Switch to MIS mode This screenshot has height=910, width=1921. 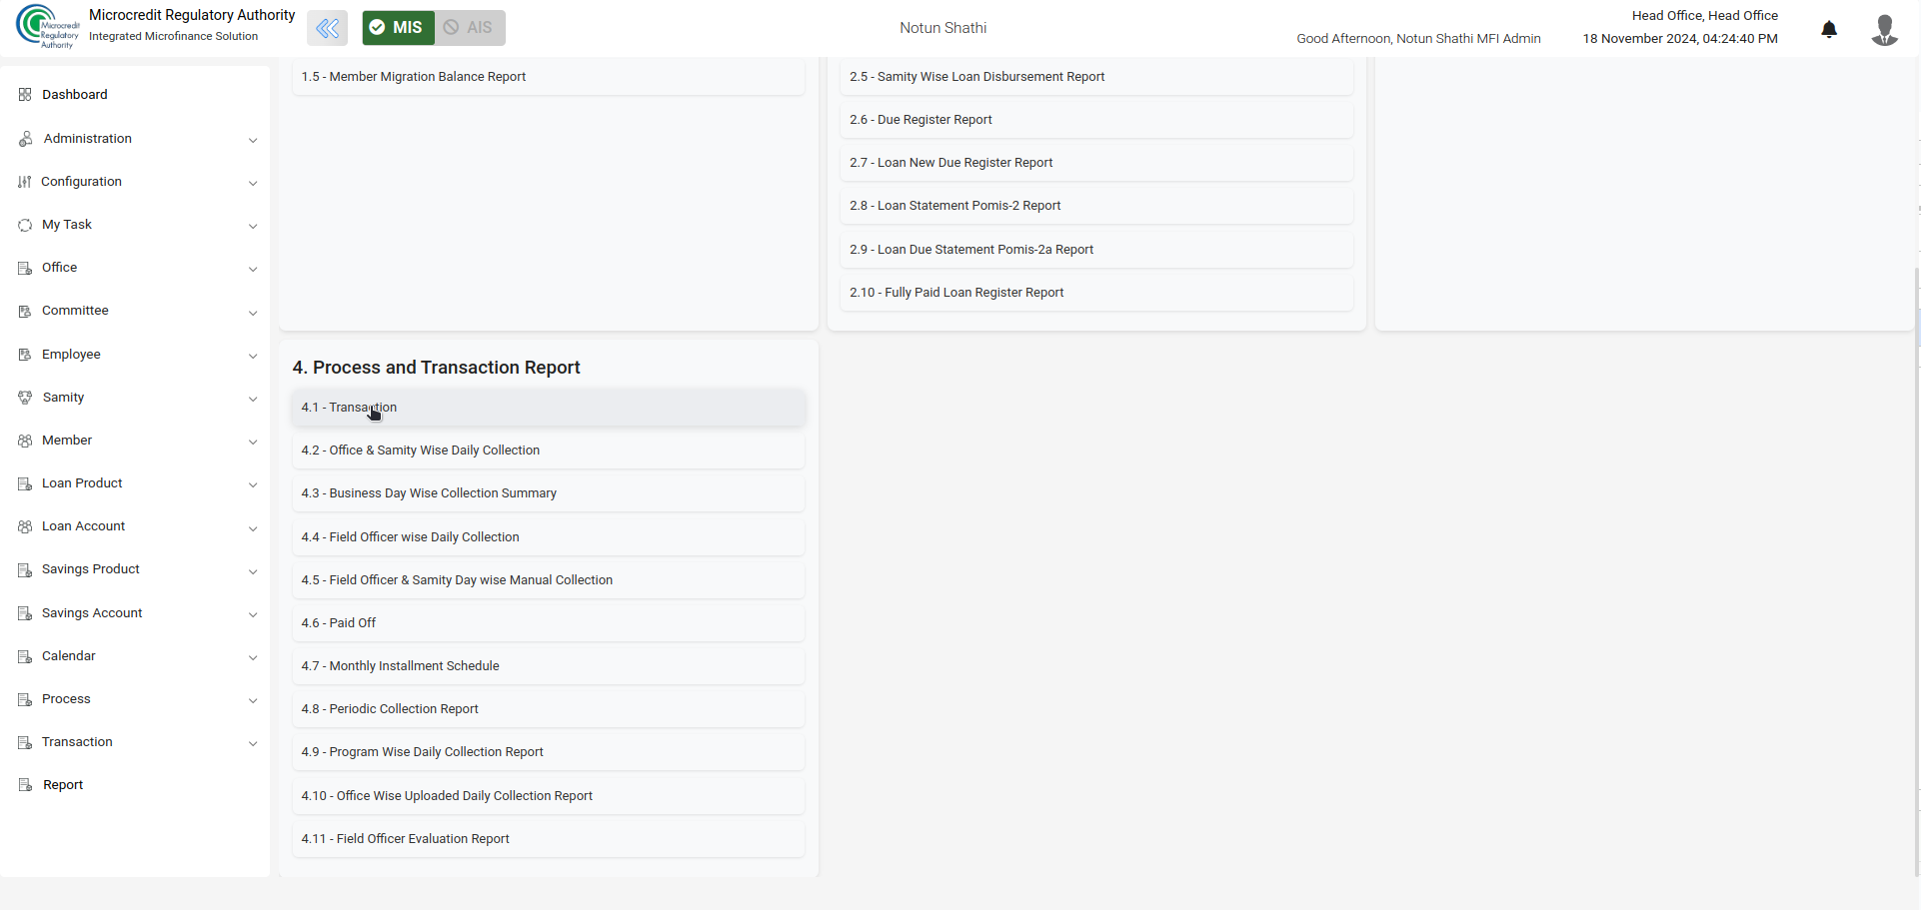[x=398, y=28]
